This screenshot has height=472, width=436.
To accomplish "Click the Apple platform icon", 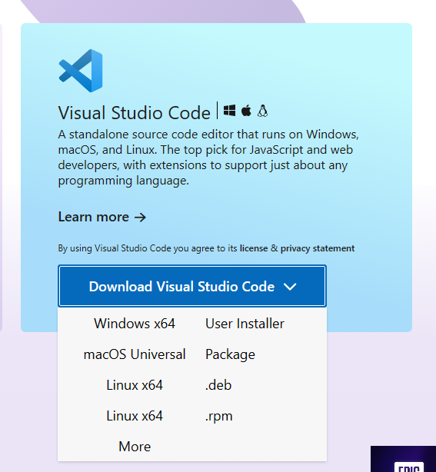I will [246, 111].
